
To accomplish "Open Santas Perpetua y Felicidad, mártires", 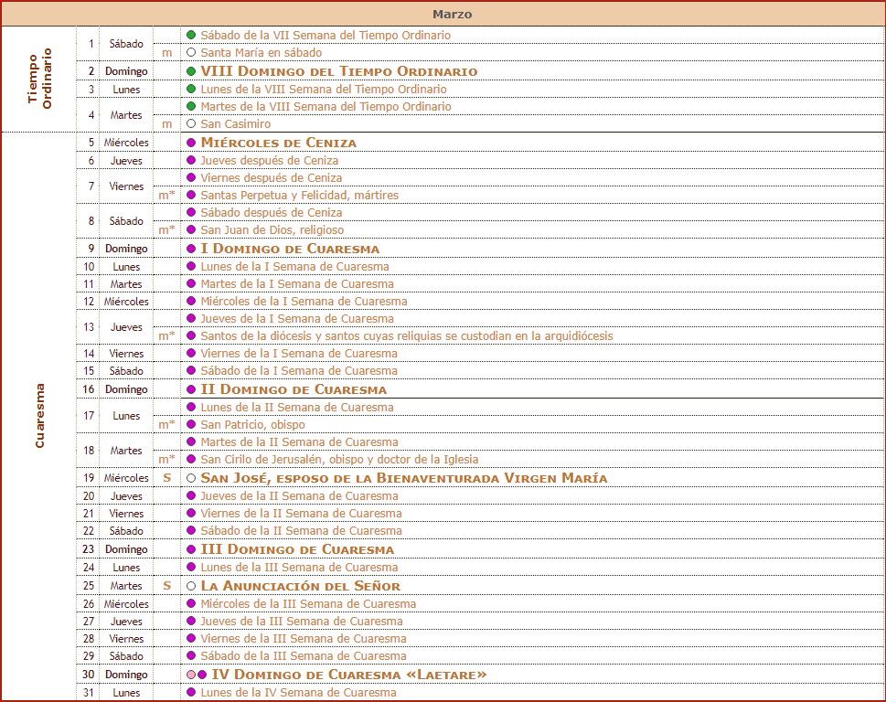I will point(299,196).
